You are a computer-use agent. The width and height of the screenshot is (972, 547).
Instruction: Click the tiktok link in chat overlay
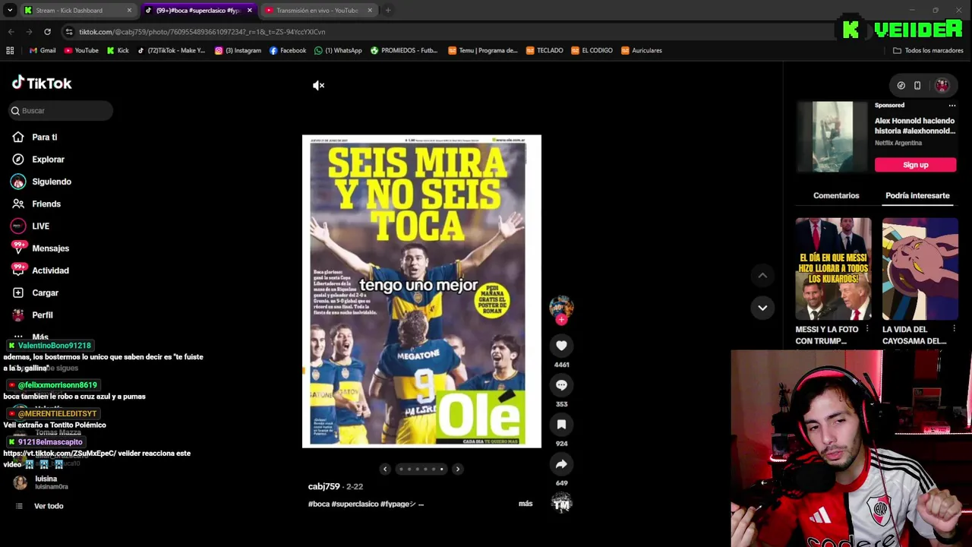[59, 454]
